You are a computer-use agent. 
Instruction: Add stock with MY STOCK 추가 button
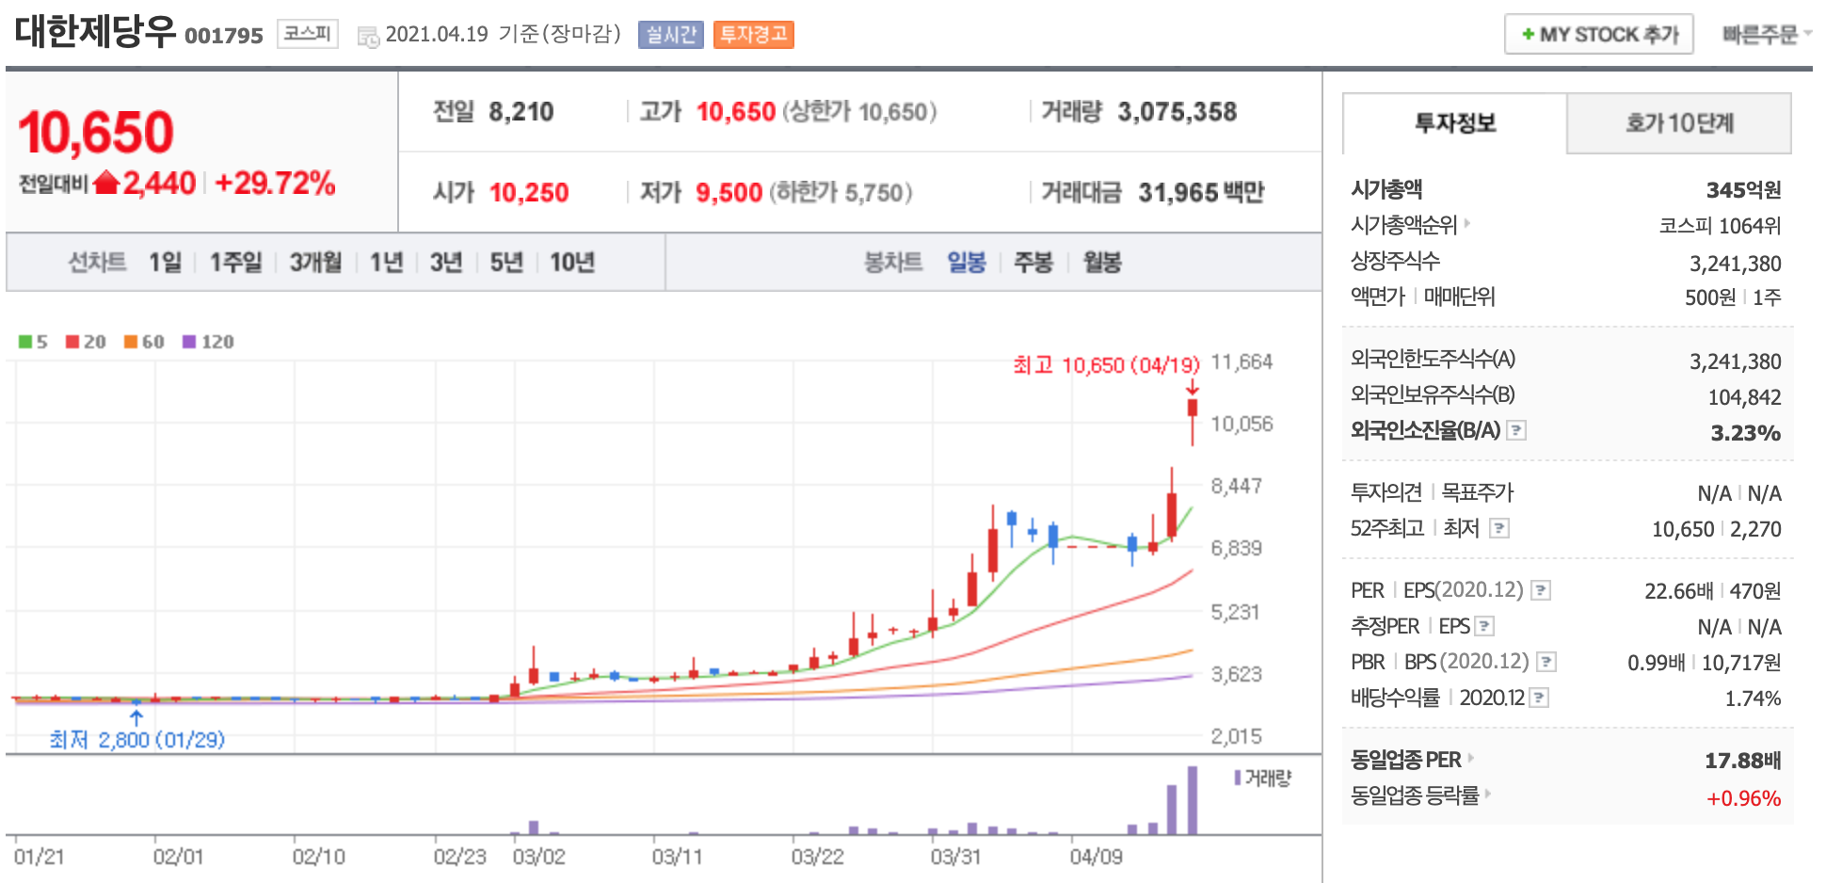pyautogui.click(x=1598, y=35)
